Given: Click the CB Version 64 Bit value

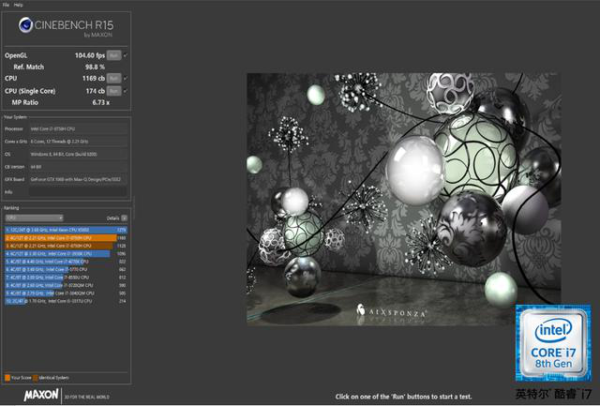Looking at the screenshot, I should (x=78, y=167).
